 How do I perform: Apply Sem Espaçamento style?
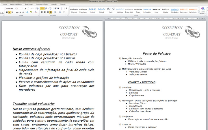click(83, 10)
